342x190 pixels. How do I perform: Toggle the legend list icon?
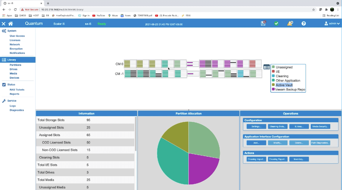point(267,67)
